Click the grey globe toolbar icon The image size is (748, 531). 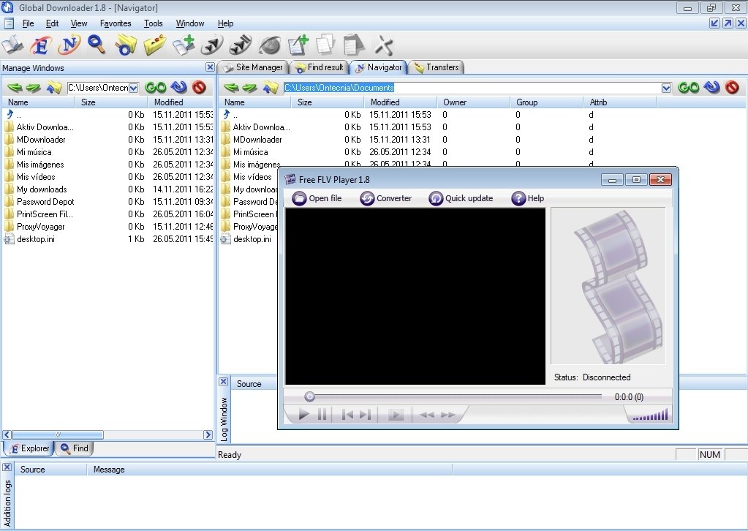270,46
